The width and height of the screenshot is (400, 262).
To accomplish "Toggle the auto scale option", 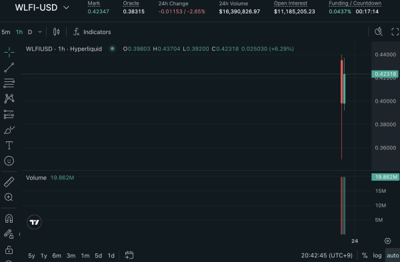I will 393,255.
